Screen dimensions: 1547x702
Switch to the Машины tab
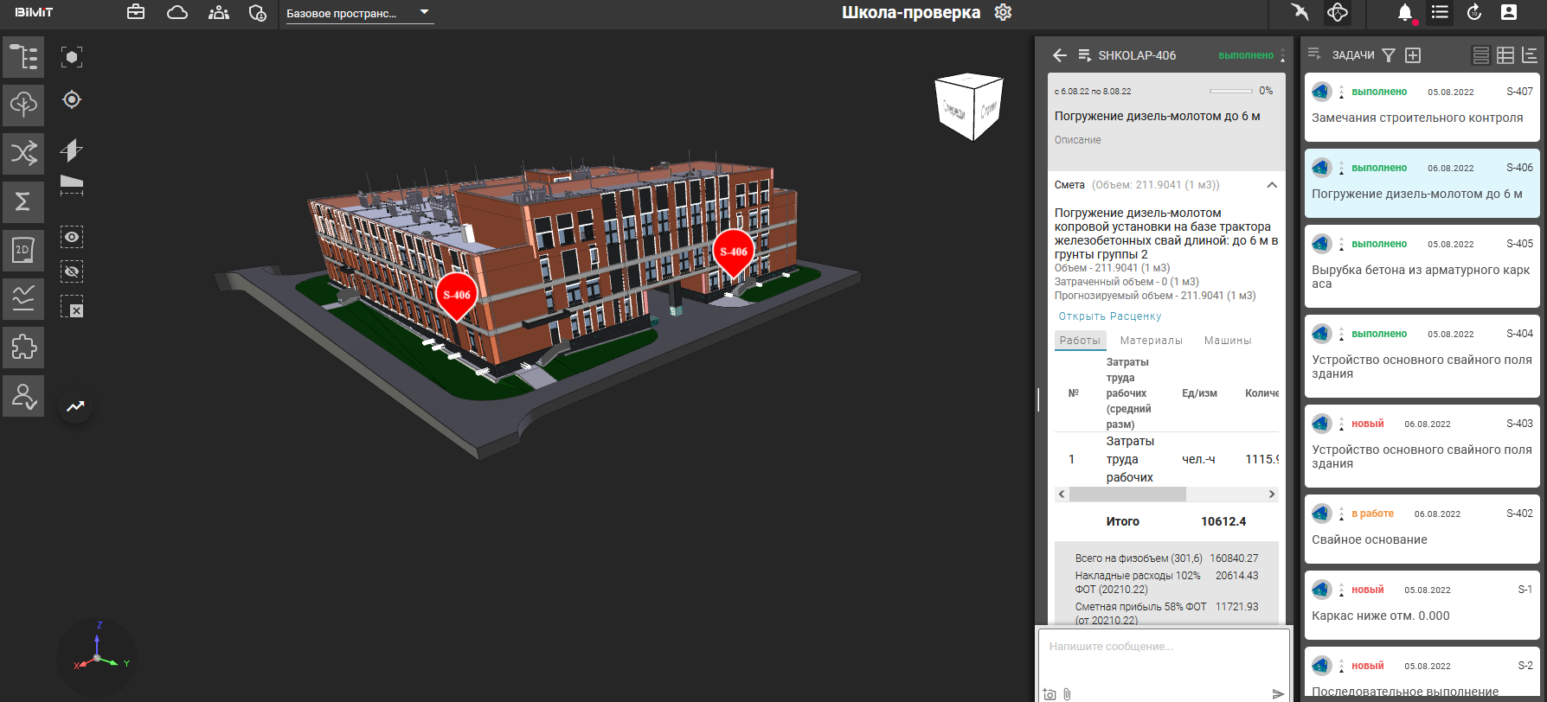(1227, 341)
